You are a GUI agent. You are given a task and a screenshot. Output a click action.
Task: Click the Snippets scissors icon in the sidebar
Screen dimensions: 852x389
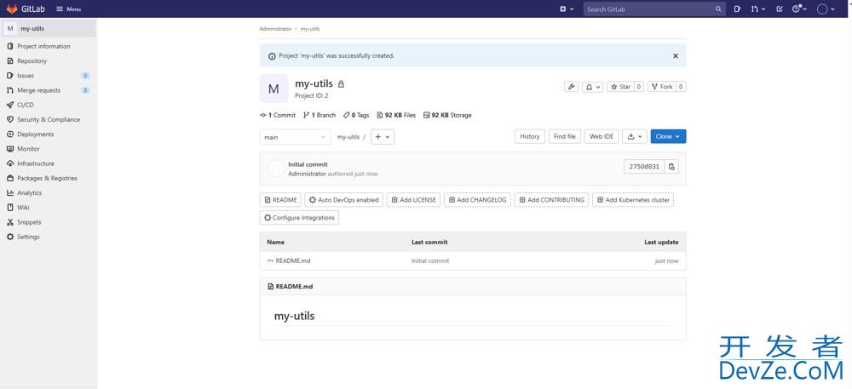(x=10, y=222)
